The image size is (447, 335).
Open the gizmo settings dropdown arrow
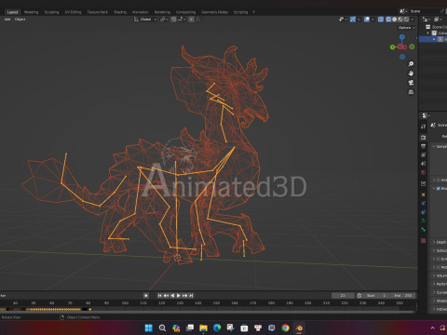pyautogui.click(x=359, y=20)
